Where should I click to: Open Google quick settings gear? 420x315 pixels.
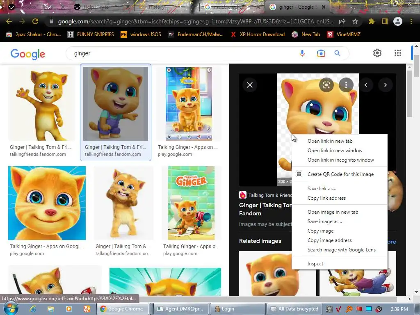click(377, 53)
